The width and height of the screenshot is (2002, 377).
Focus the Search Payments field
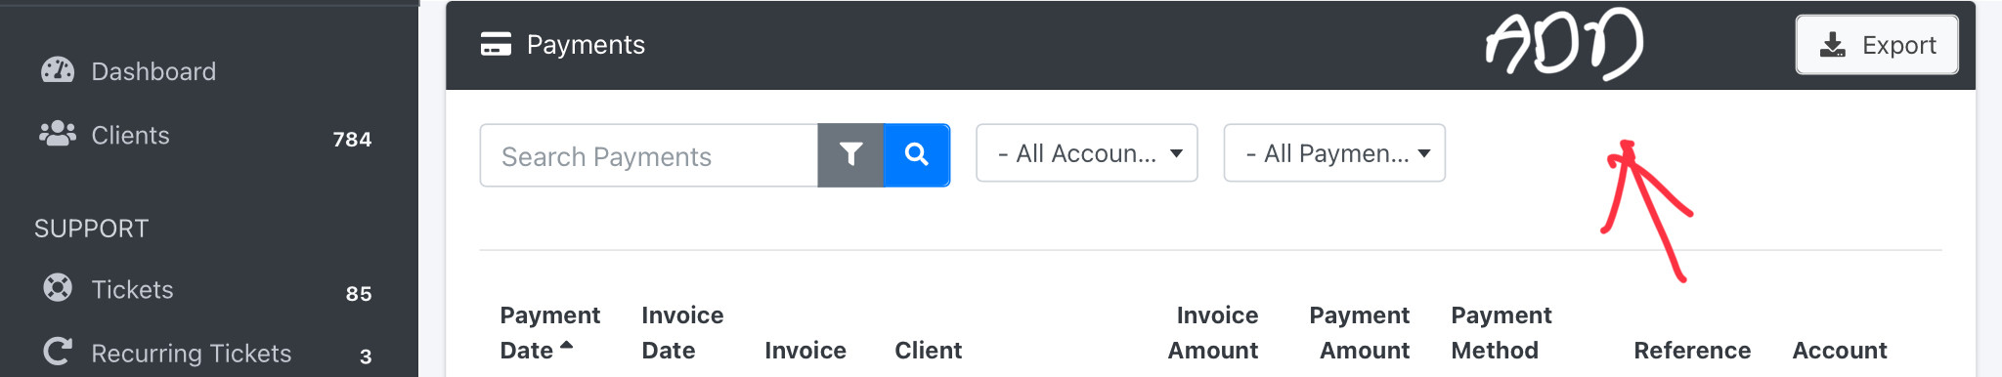(x=649, y=155)
